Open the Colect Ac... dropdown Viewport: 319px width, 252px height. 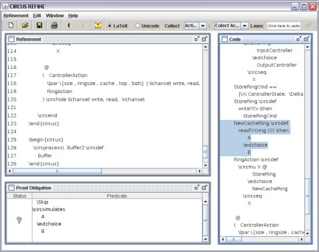pos(245,26)
